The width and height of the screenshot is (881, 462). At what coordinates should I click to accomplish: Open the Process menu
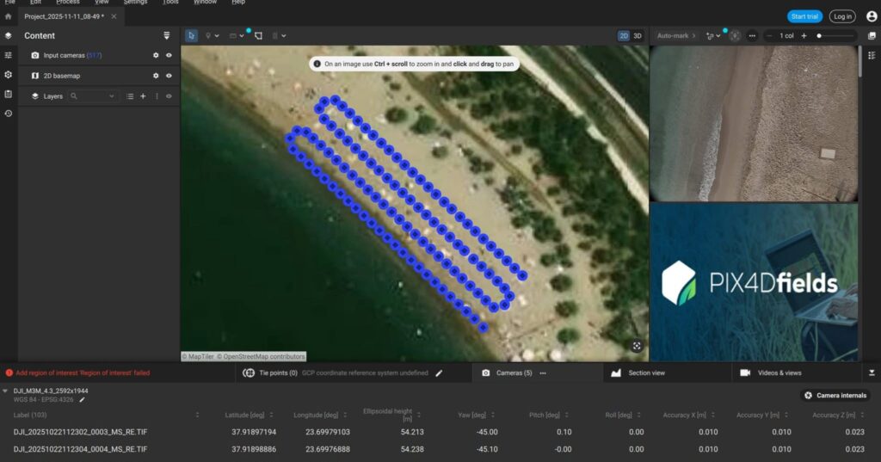click(x=68, y=3)
